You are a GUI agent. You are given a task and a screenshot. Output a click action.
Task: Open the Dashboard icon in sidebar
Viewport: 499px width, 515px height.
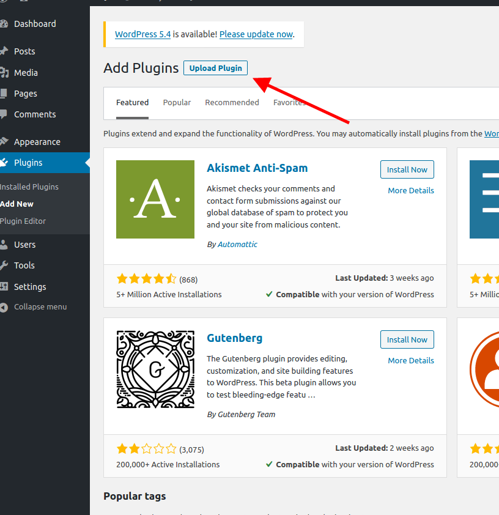coord(4,24)
